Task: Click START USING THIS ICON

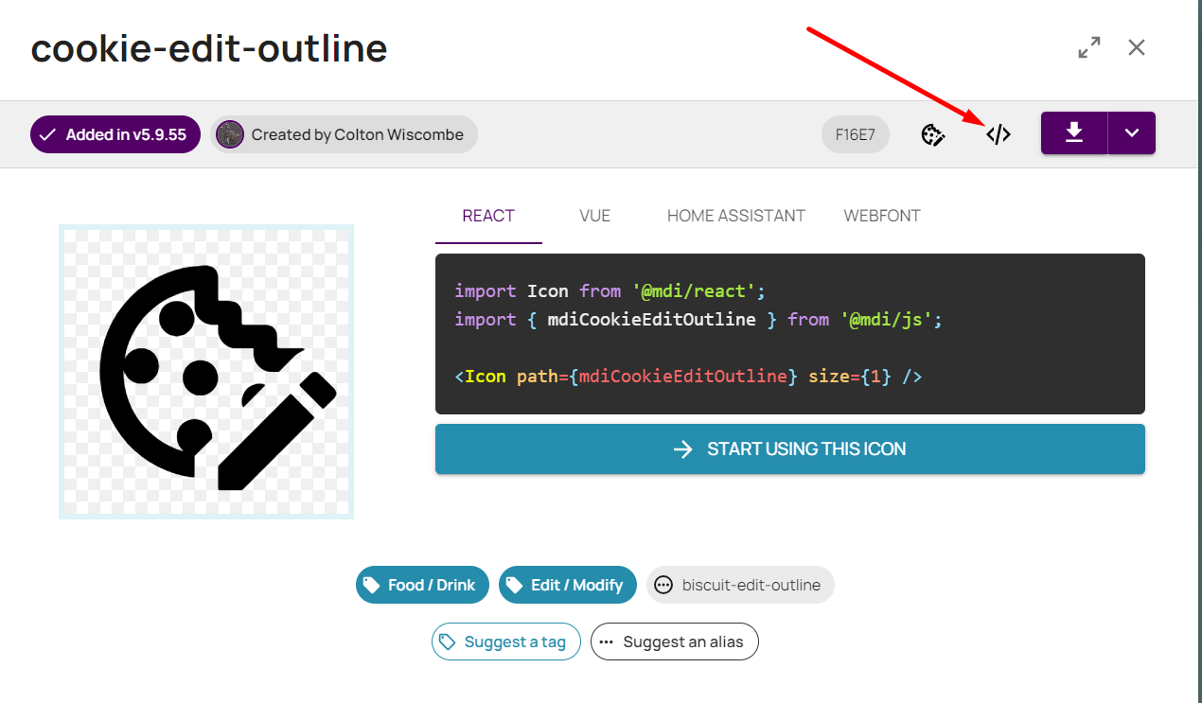Action: tap(790, 448)
